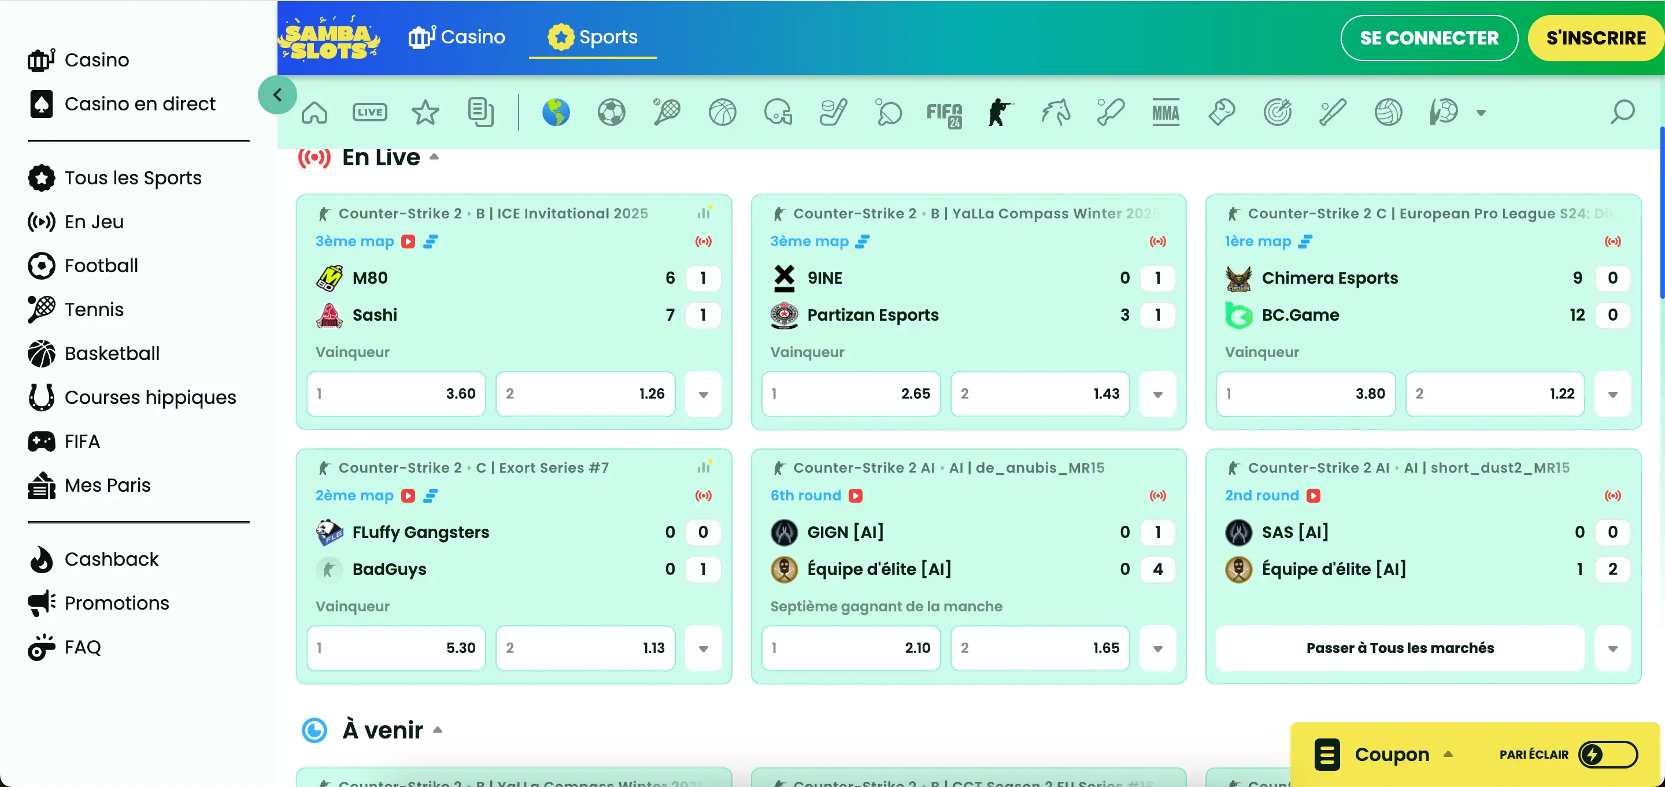Collapse the left sidebar with arrow button

tap(277, 95)
